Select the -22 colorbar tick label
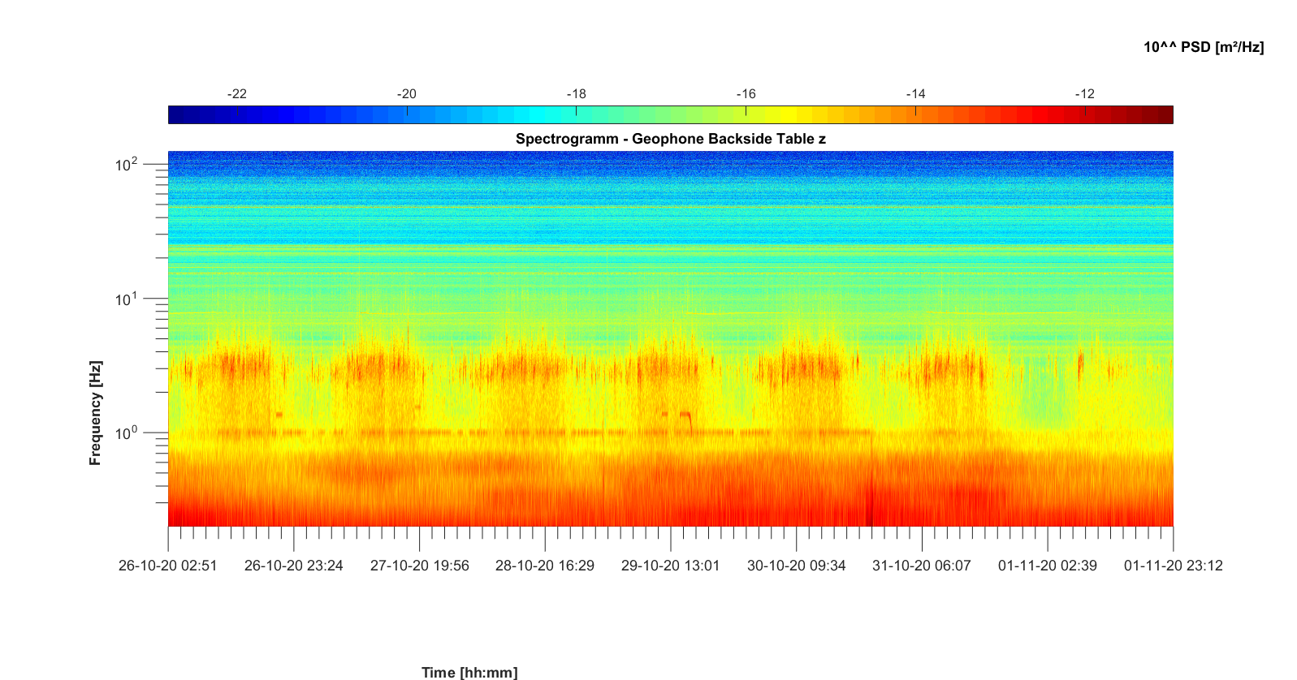1297x680 pixels. [x=236, y=94]
